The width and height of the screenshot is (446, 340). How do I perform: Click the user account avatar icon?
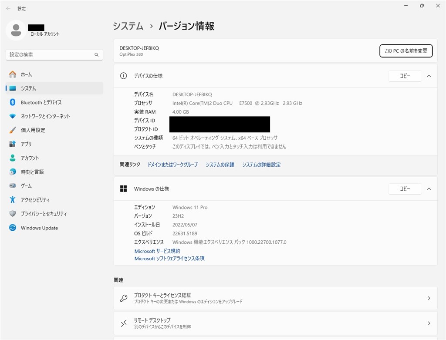point(16,30)
